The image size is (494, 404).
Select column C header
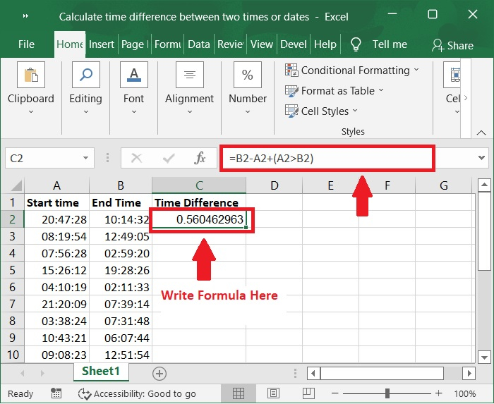pos(199,185)
